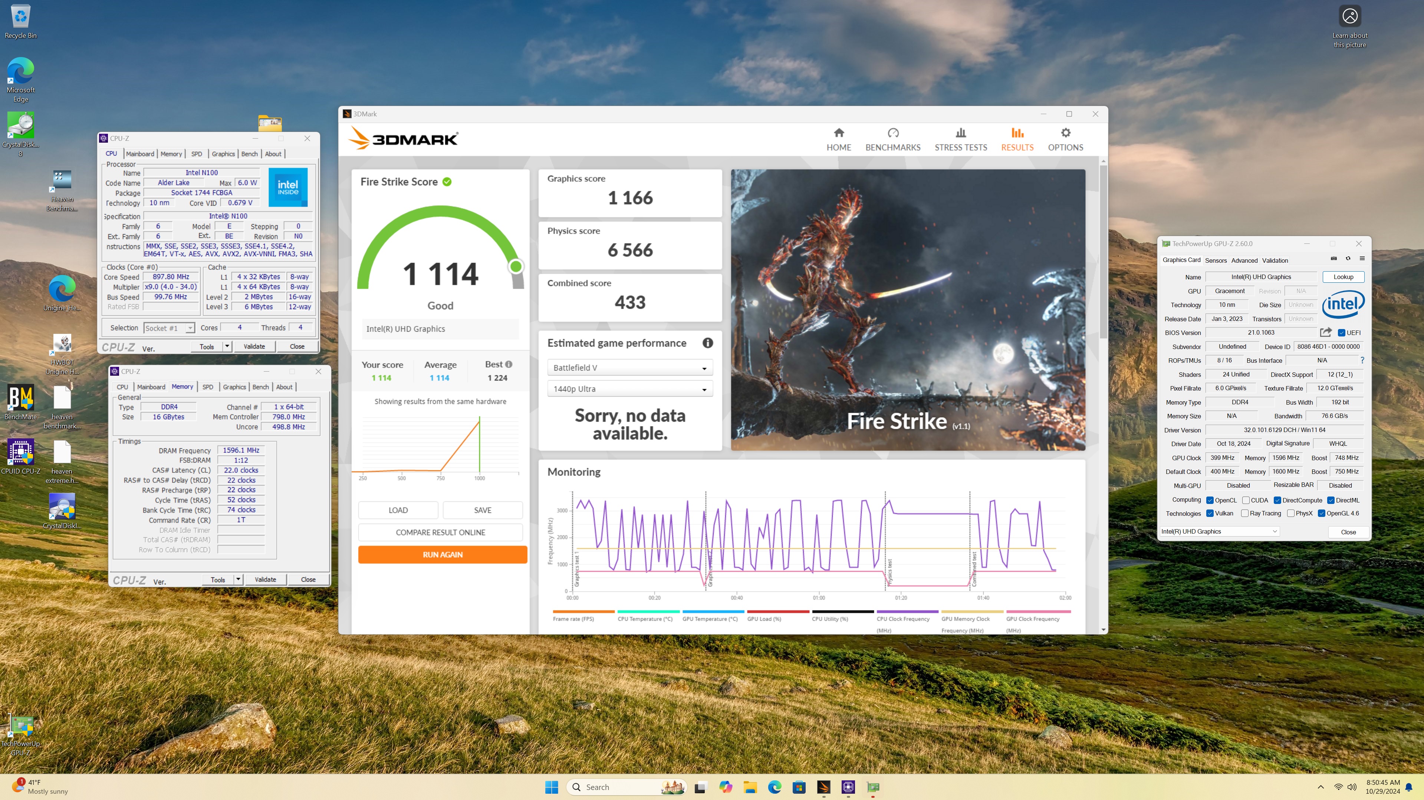Expand Tools arrow in CPU-Z Memory window

click(x=238, y=579)
